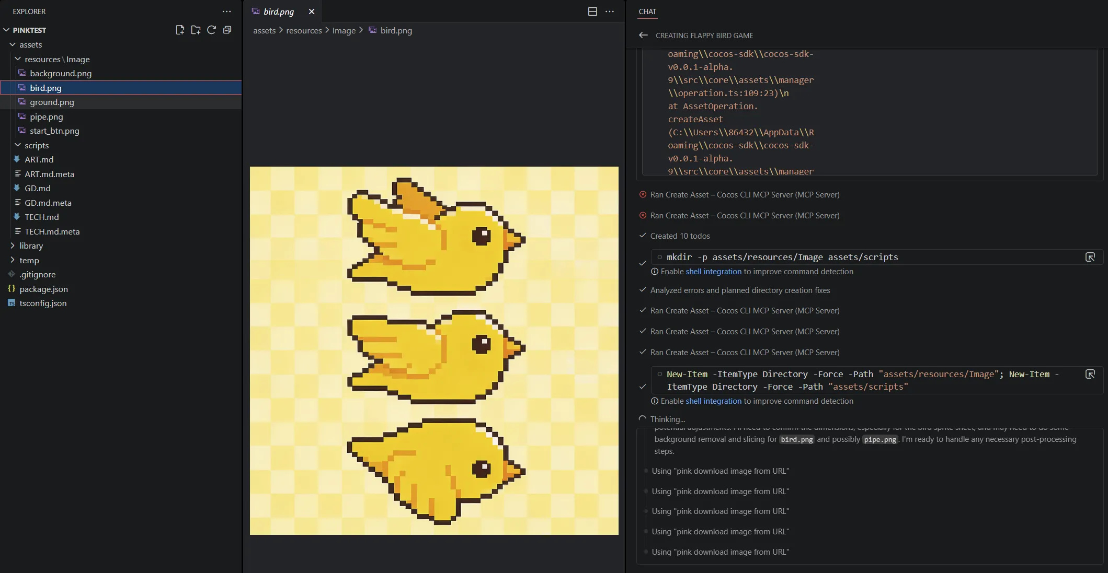Open editor more actions ellipsis

(x=610, y=11)
